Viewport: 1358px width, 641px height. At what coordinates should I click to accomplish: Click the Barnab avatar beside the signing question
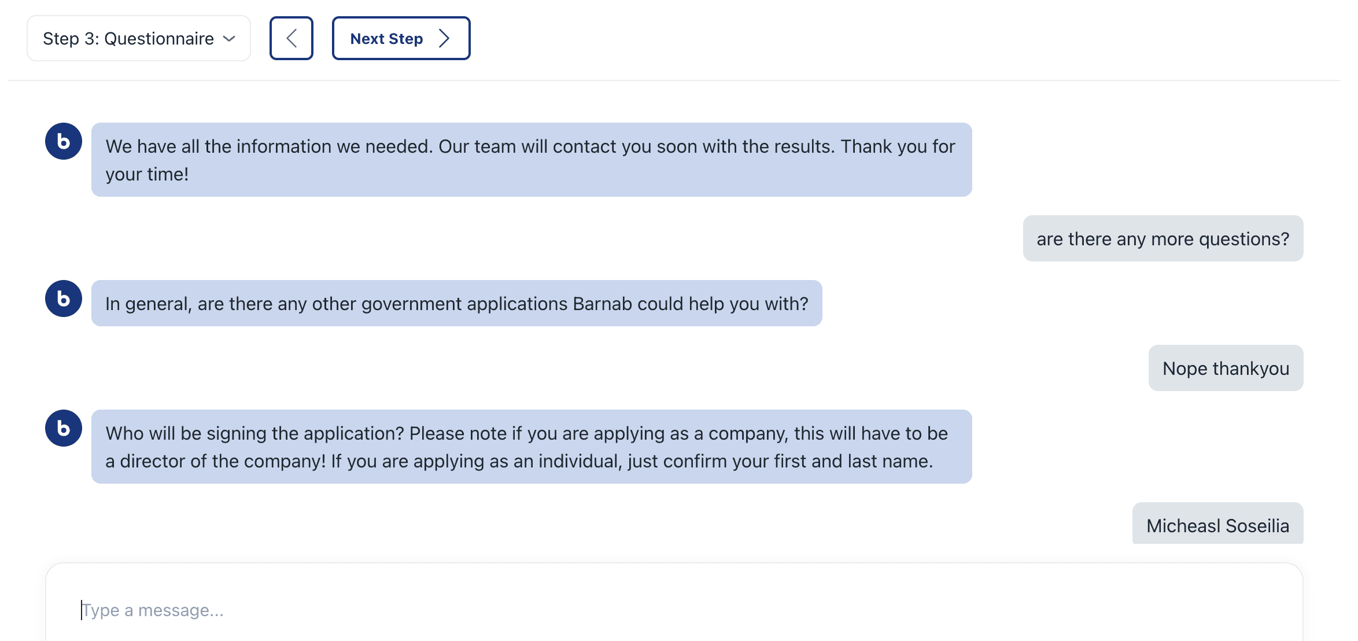pyautogui.click(x=64, y=428)
